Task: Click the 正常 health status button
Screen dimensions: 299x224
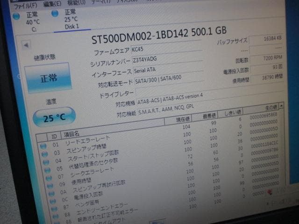Action: point(48,78)
